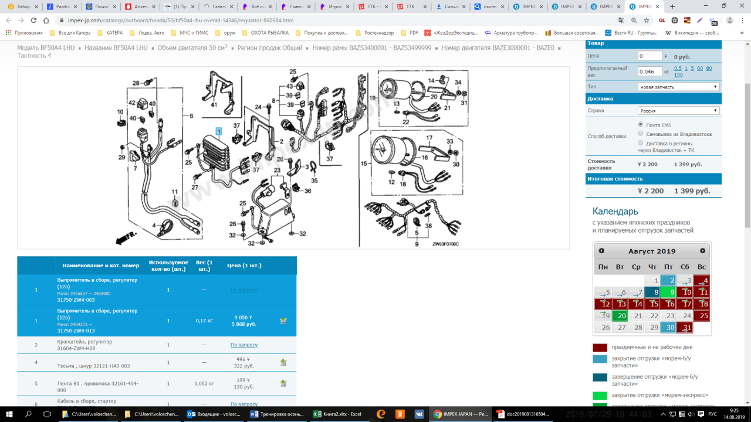Add part 32121-HA0-003 to the cart
Viewport: 751px width, 422px height.
(x=283, y=363)
